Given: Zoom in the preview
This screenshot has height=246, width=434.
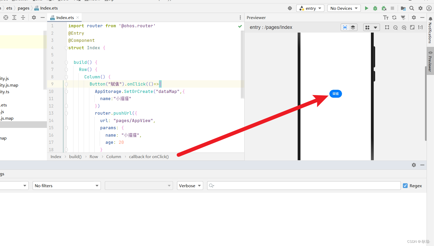Looking at the screenshot, I should pyautogui.click(x=404, y=28).
